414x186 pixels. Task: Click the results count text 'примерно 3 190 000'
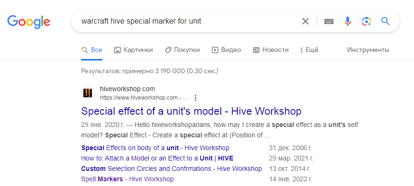[x=153, y=71]
